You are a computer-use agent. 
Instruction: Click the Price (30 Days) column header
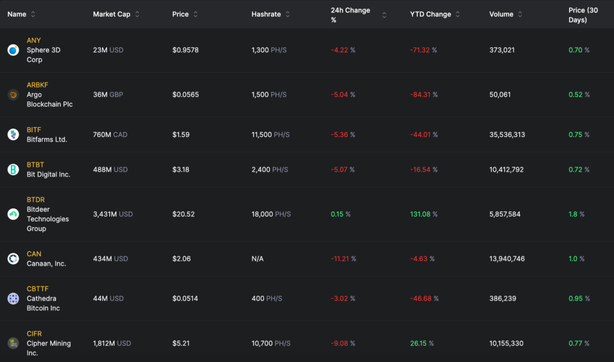583,15
